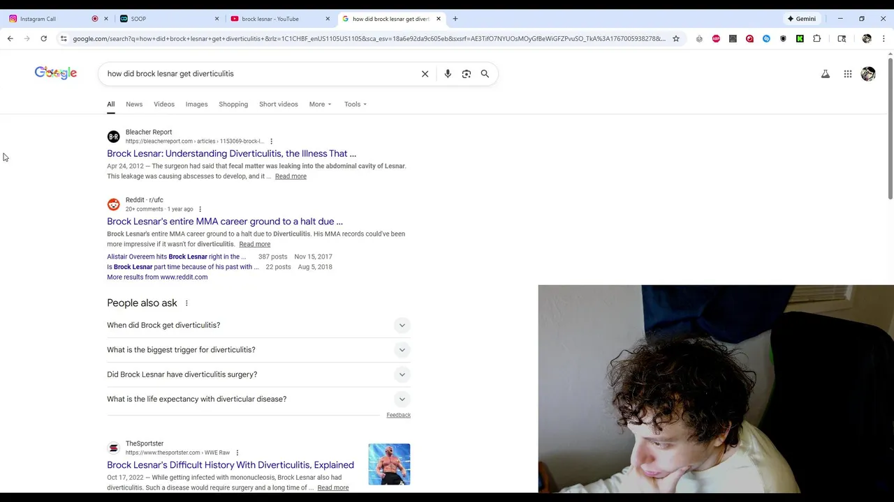Click the Google logo
This screenshot has height=502, width=894.
pyautogui.click(x=56, y=73)
